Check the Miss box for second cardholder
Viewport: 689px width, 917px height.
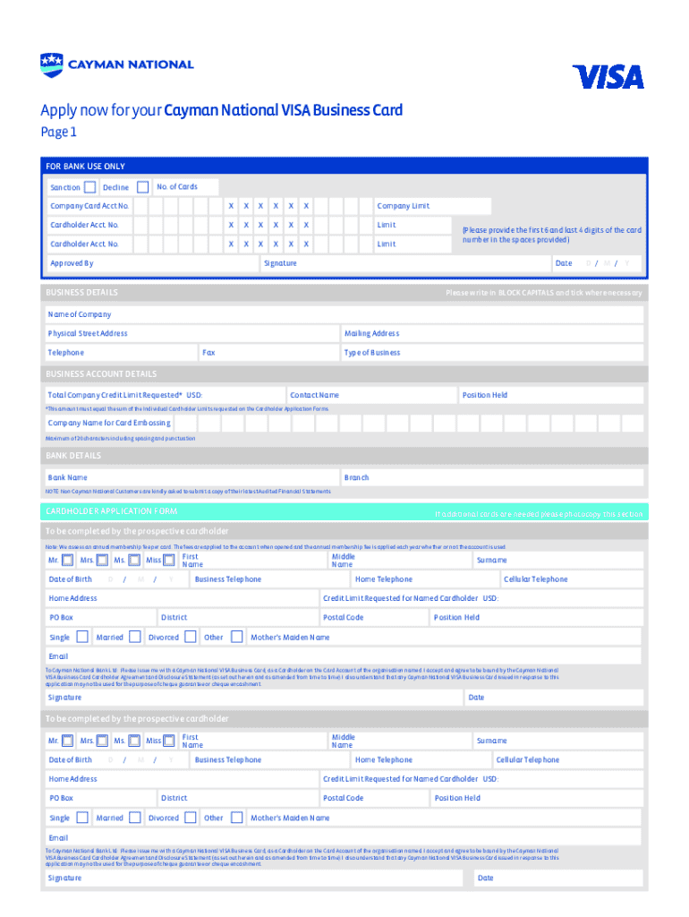(169, 741)
